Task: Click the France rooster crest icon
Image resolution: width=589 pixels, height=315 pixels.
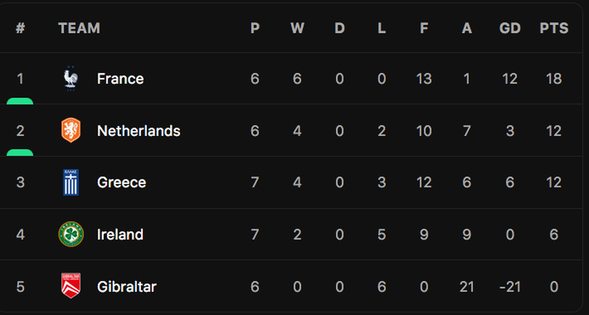Action: pos(71,78)
